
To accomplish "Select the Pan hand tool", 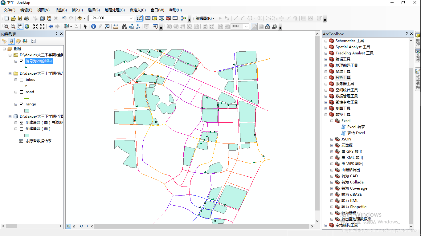I will [20, 26].
